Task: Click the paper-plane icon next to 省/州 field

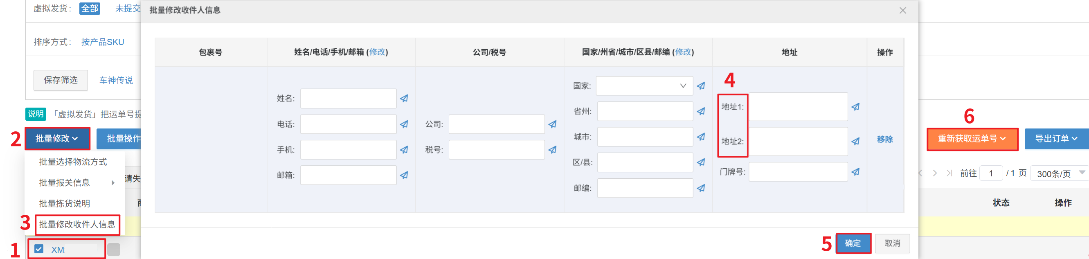Action: click(x=701, y=112)
